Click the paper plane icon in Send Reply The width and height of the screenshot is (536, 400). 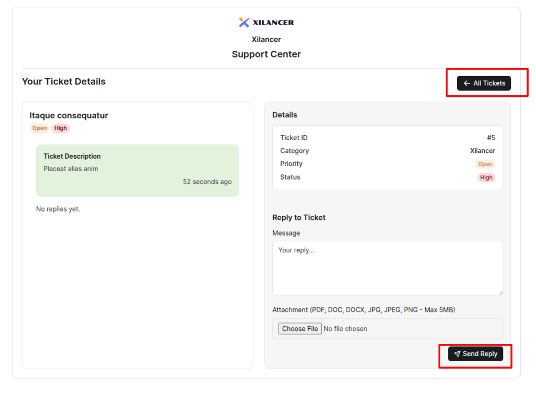(457, 354)
